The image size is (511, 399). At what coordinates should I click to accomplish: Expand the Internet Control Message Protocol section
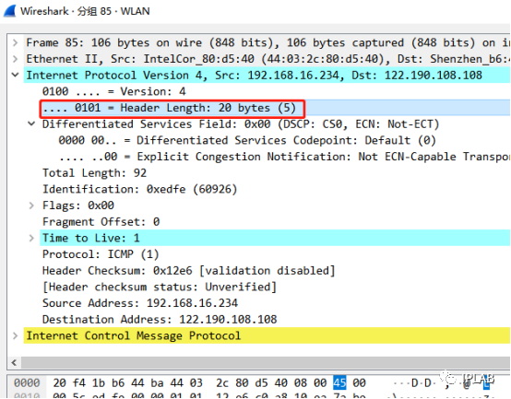(x=15, y=335)
